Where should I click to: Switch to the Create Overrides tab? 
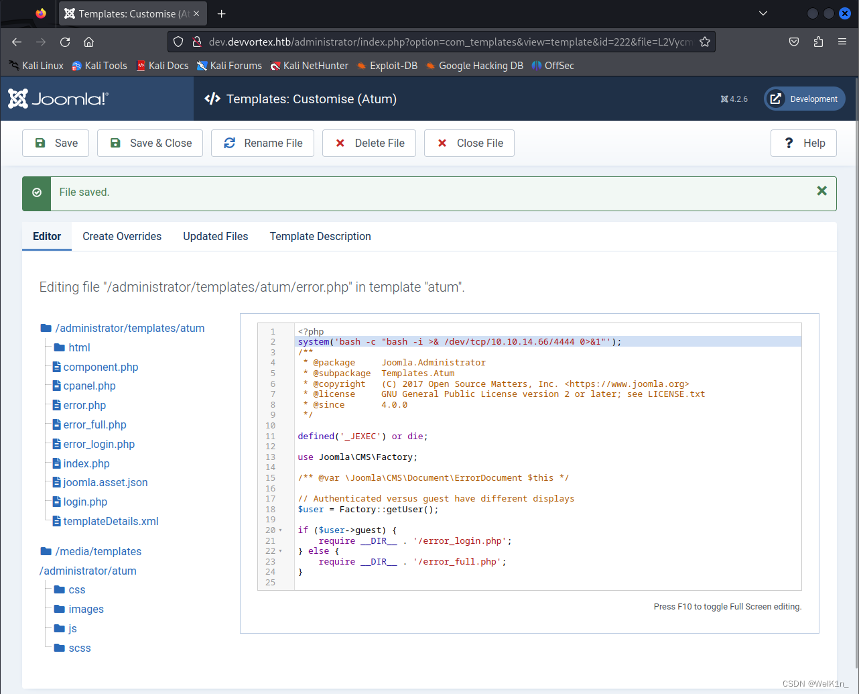click(x=122, y=236)
